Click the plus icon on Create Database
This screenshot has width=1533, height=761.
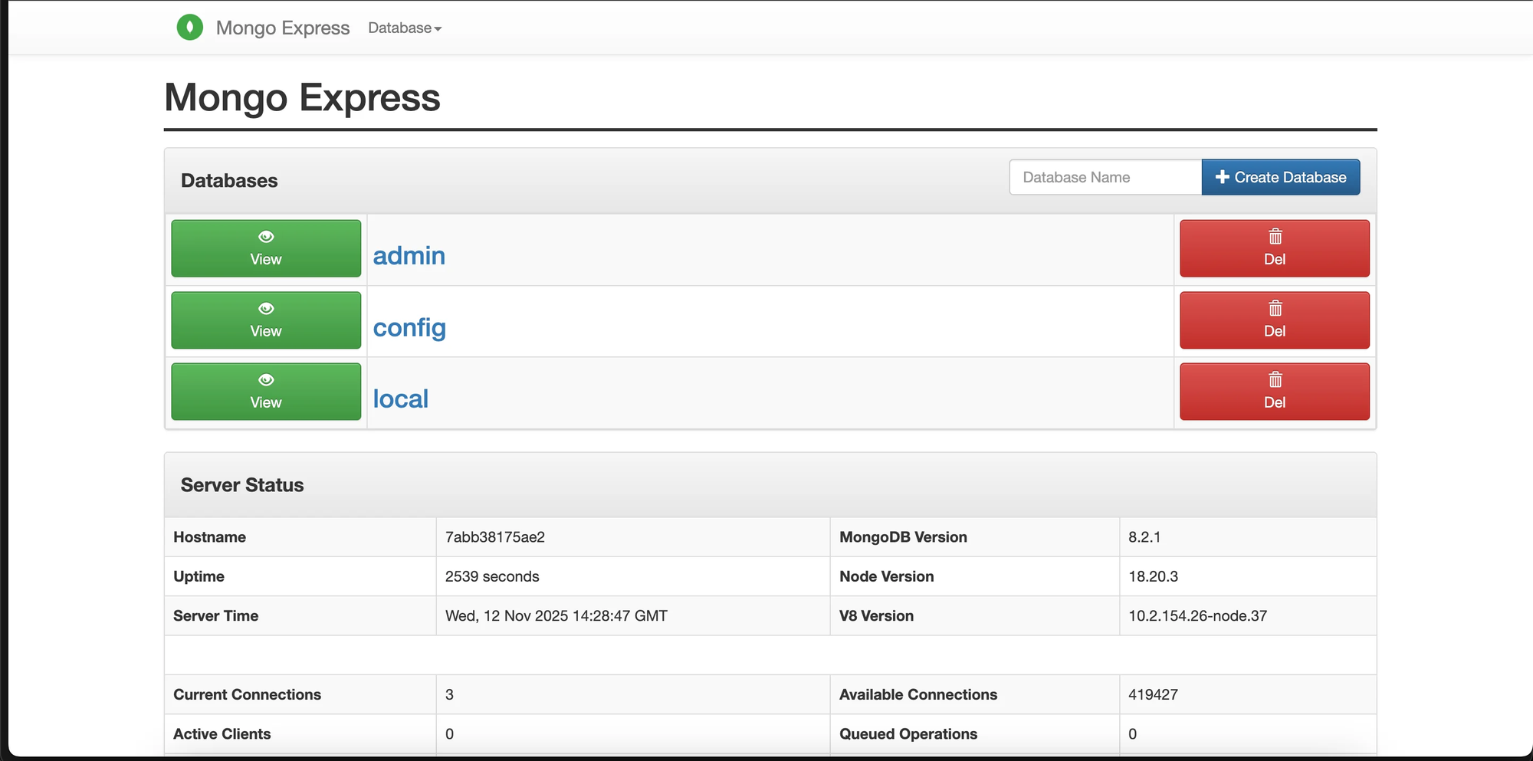coord(1222,177)
